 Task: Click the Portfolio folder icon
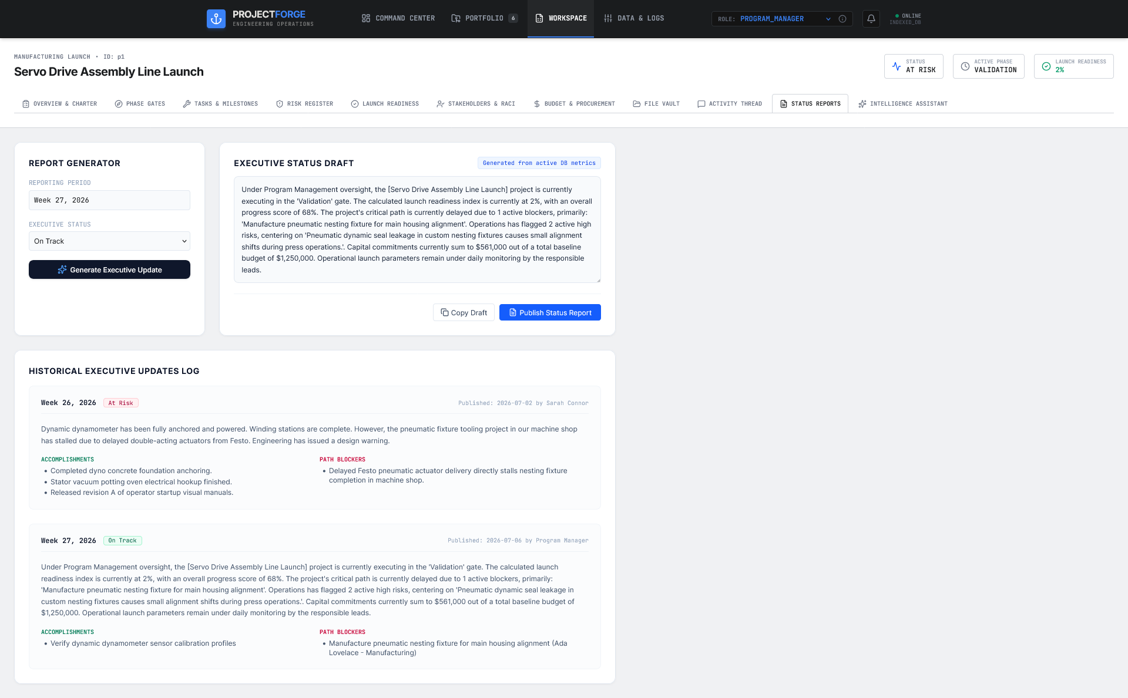click(456, 18)
